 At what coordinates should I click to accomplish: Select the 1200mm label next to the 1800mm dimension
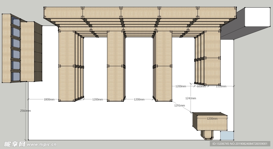coord(98,100)
